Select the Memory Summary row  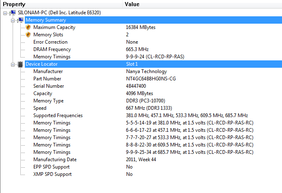pyautogui.click(x=153, y=20)
